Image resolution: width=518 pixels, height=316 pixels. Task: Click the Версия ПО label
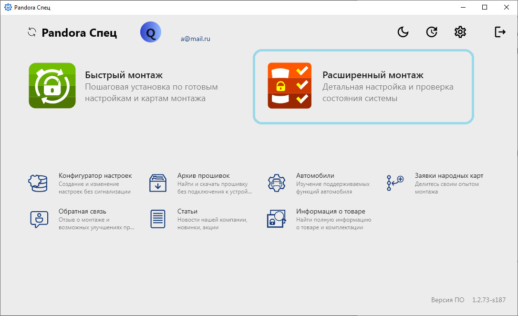click(447, 300)
